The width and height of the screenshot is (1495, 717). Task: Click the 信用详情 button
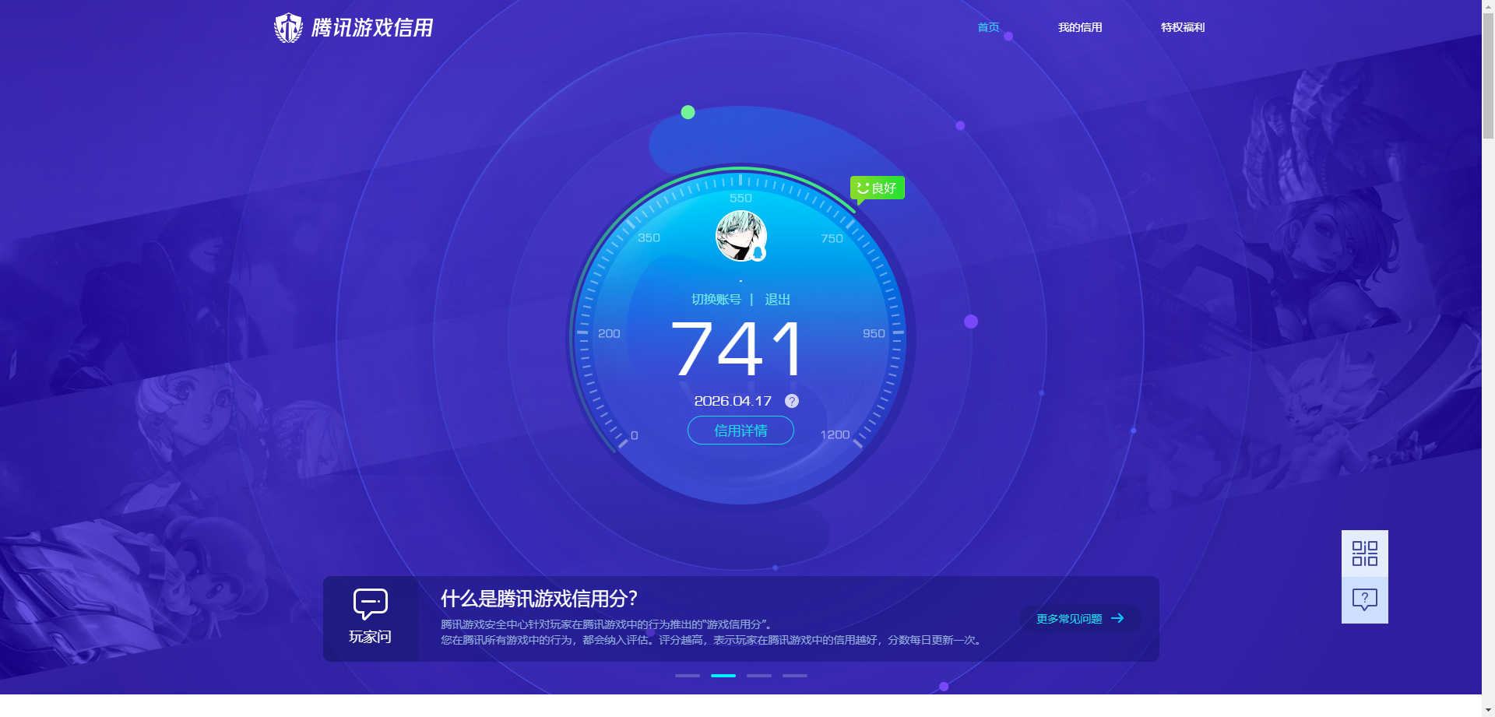(x=740, y=431)
